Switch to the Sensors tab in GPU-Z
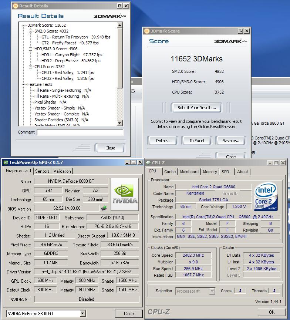The height and width of the screenshot is (320, 290). (x=42, y=171)
